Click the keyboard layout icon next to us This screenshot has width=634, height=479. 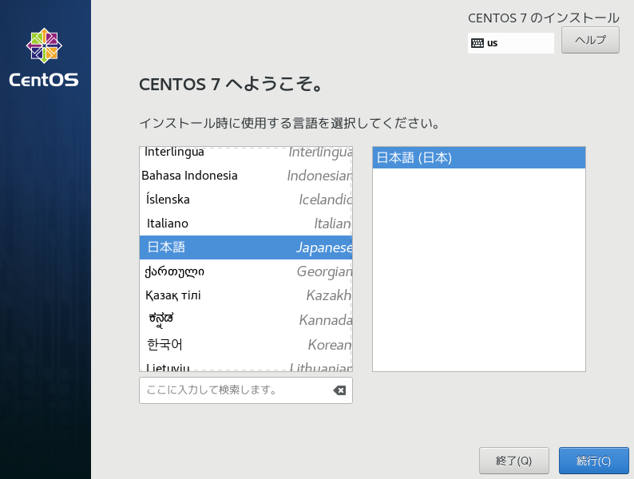477,43
